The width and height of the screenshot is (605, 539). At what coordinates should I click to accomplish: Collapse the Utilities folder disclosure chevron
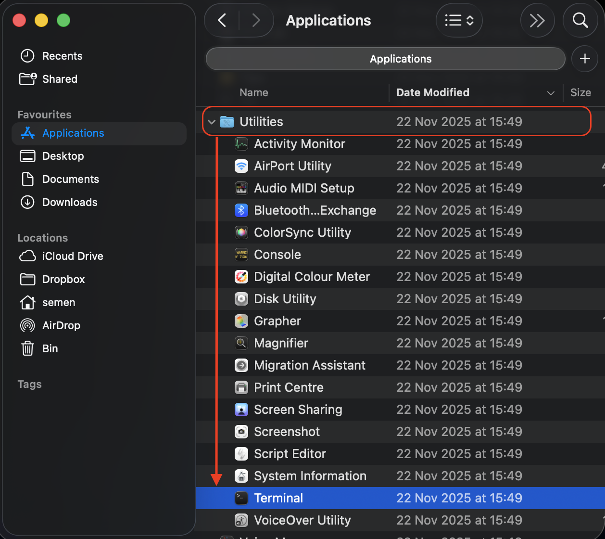pyautogui.click(x=211, y=122)
